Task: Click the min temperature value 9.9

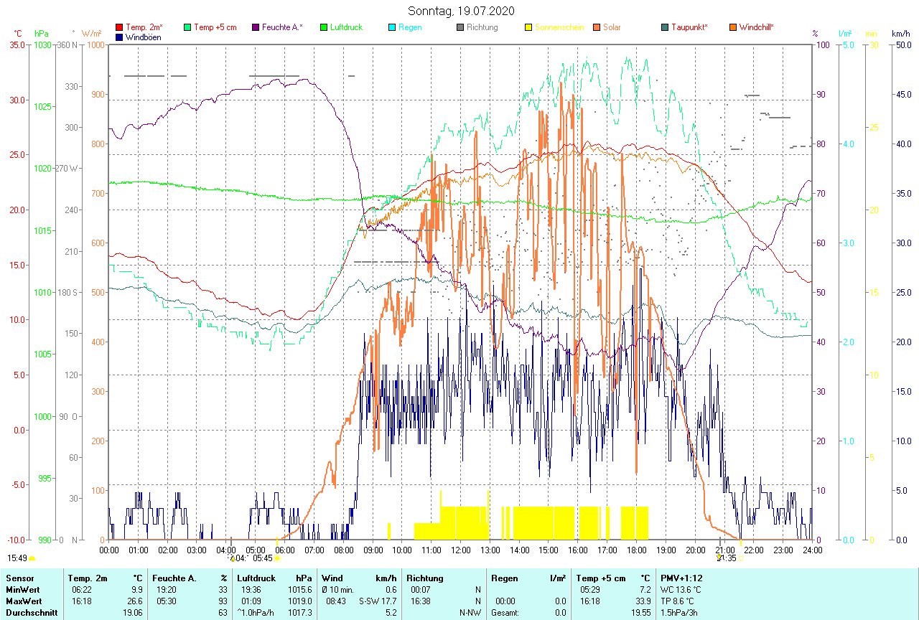Action: coord(137,589)
